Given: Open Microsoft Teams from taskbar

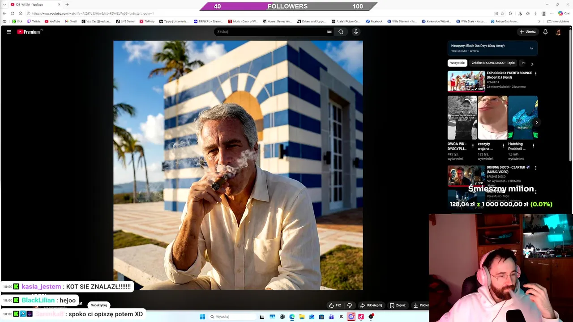Looking at the screenshot, I should click(331, 317).
